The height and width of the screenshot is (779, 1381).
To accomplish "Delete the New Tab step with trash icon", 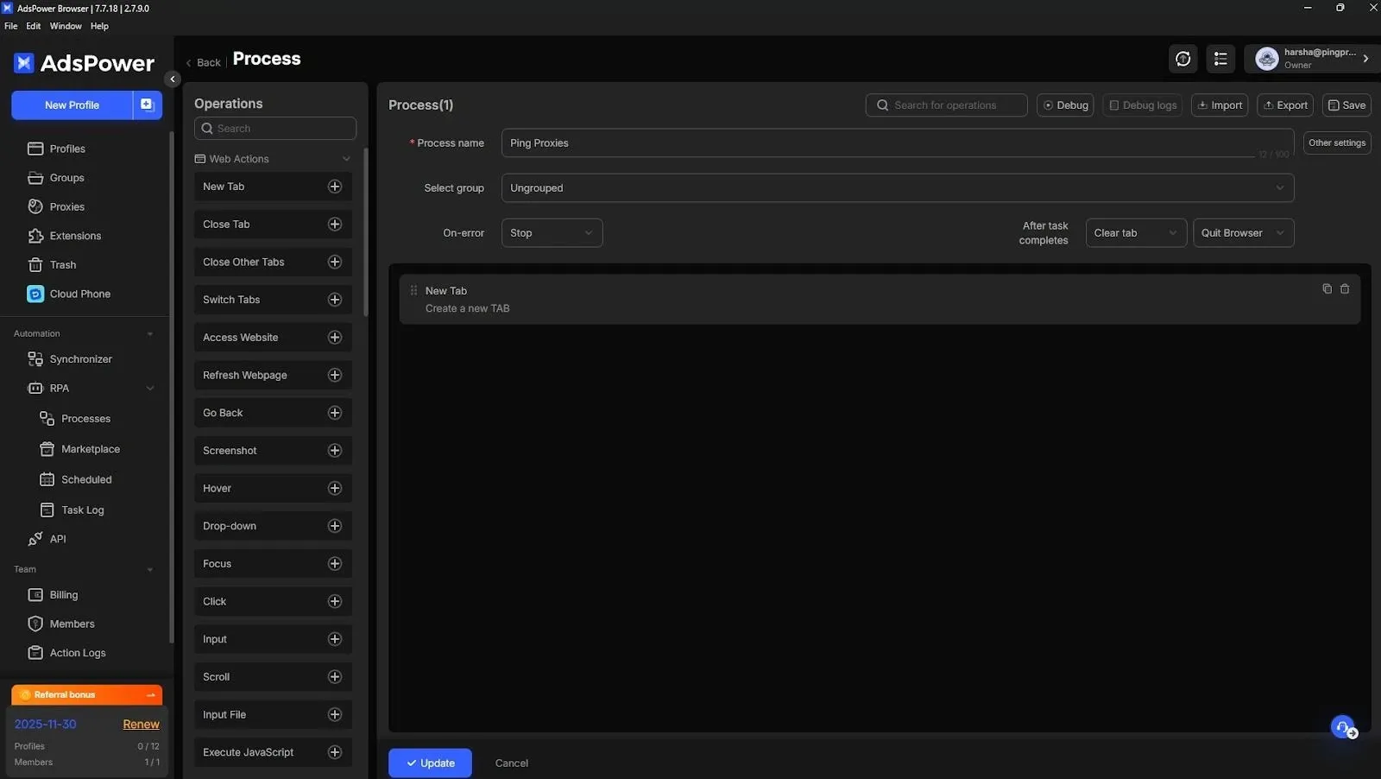I will click(x=1345, y=289).
